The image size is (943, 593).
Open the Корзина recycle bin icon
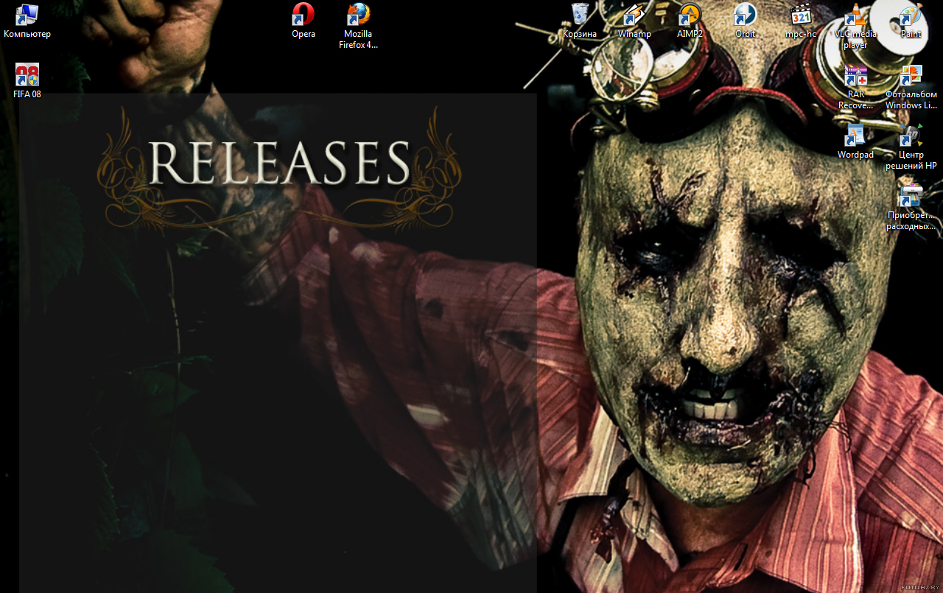580,21
